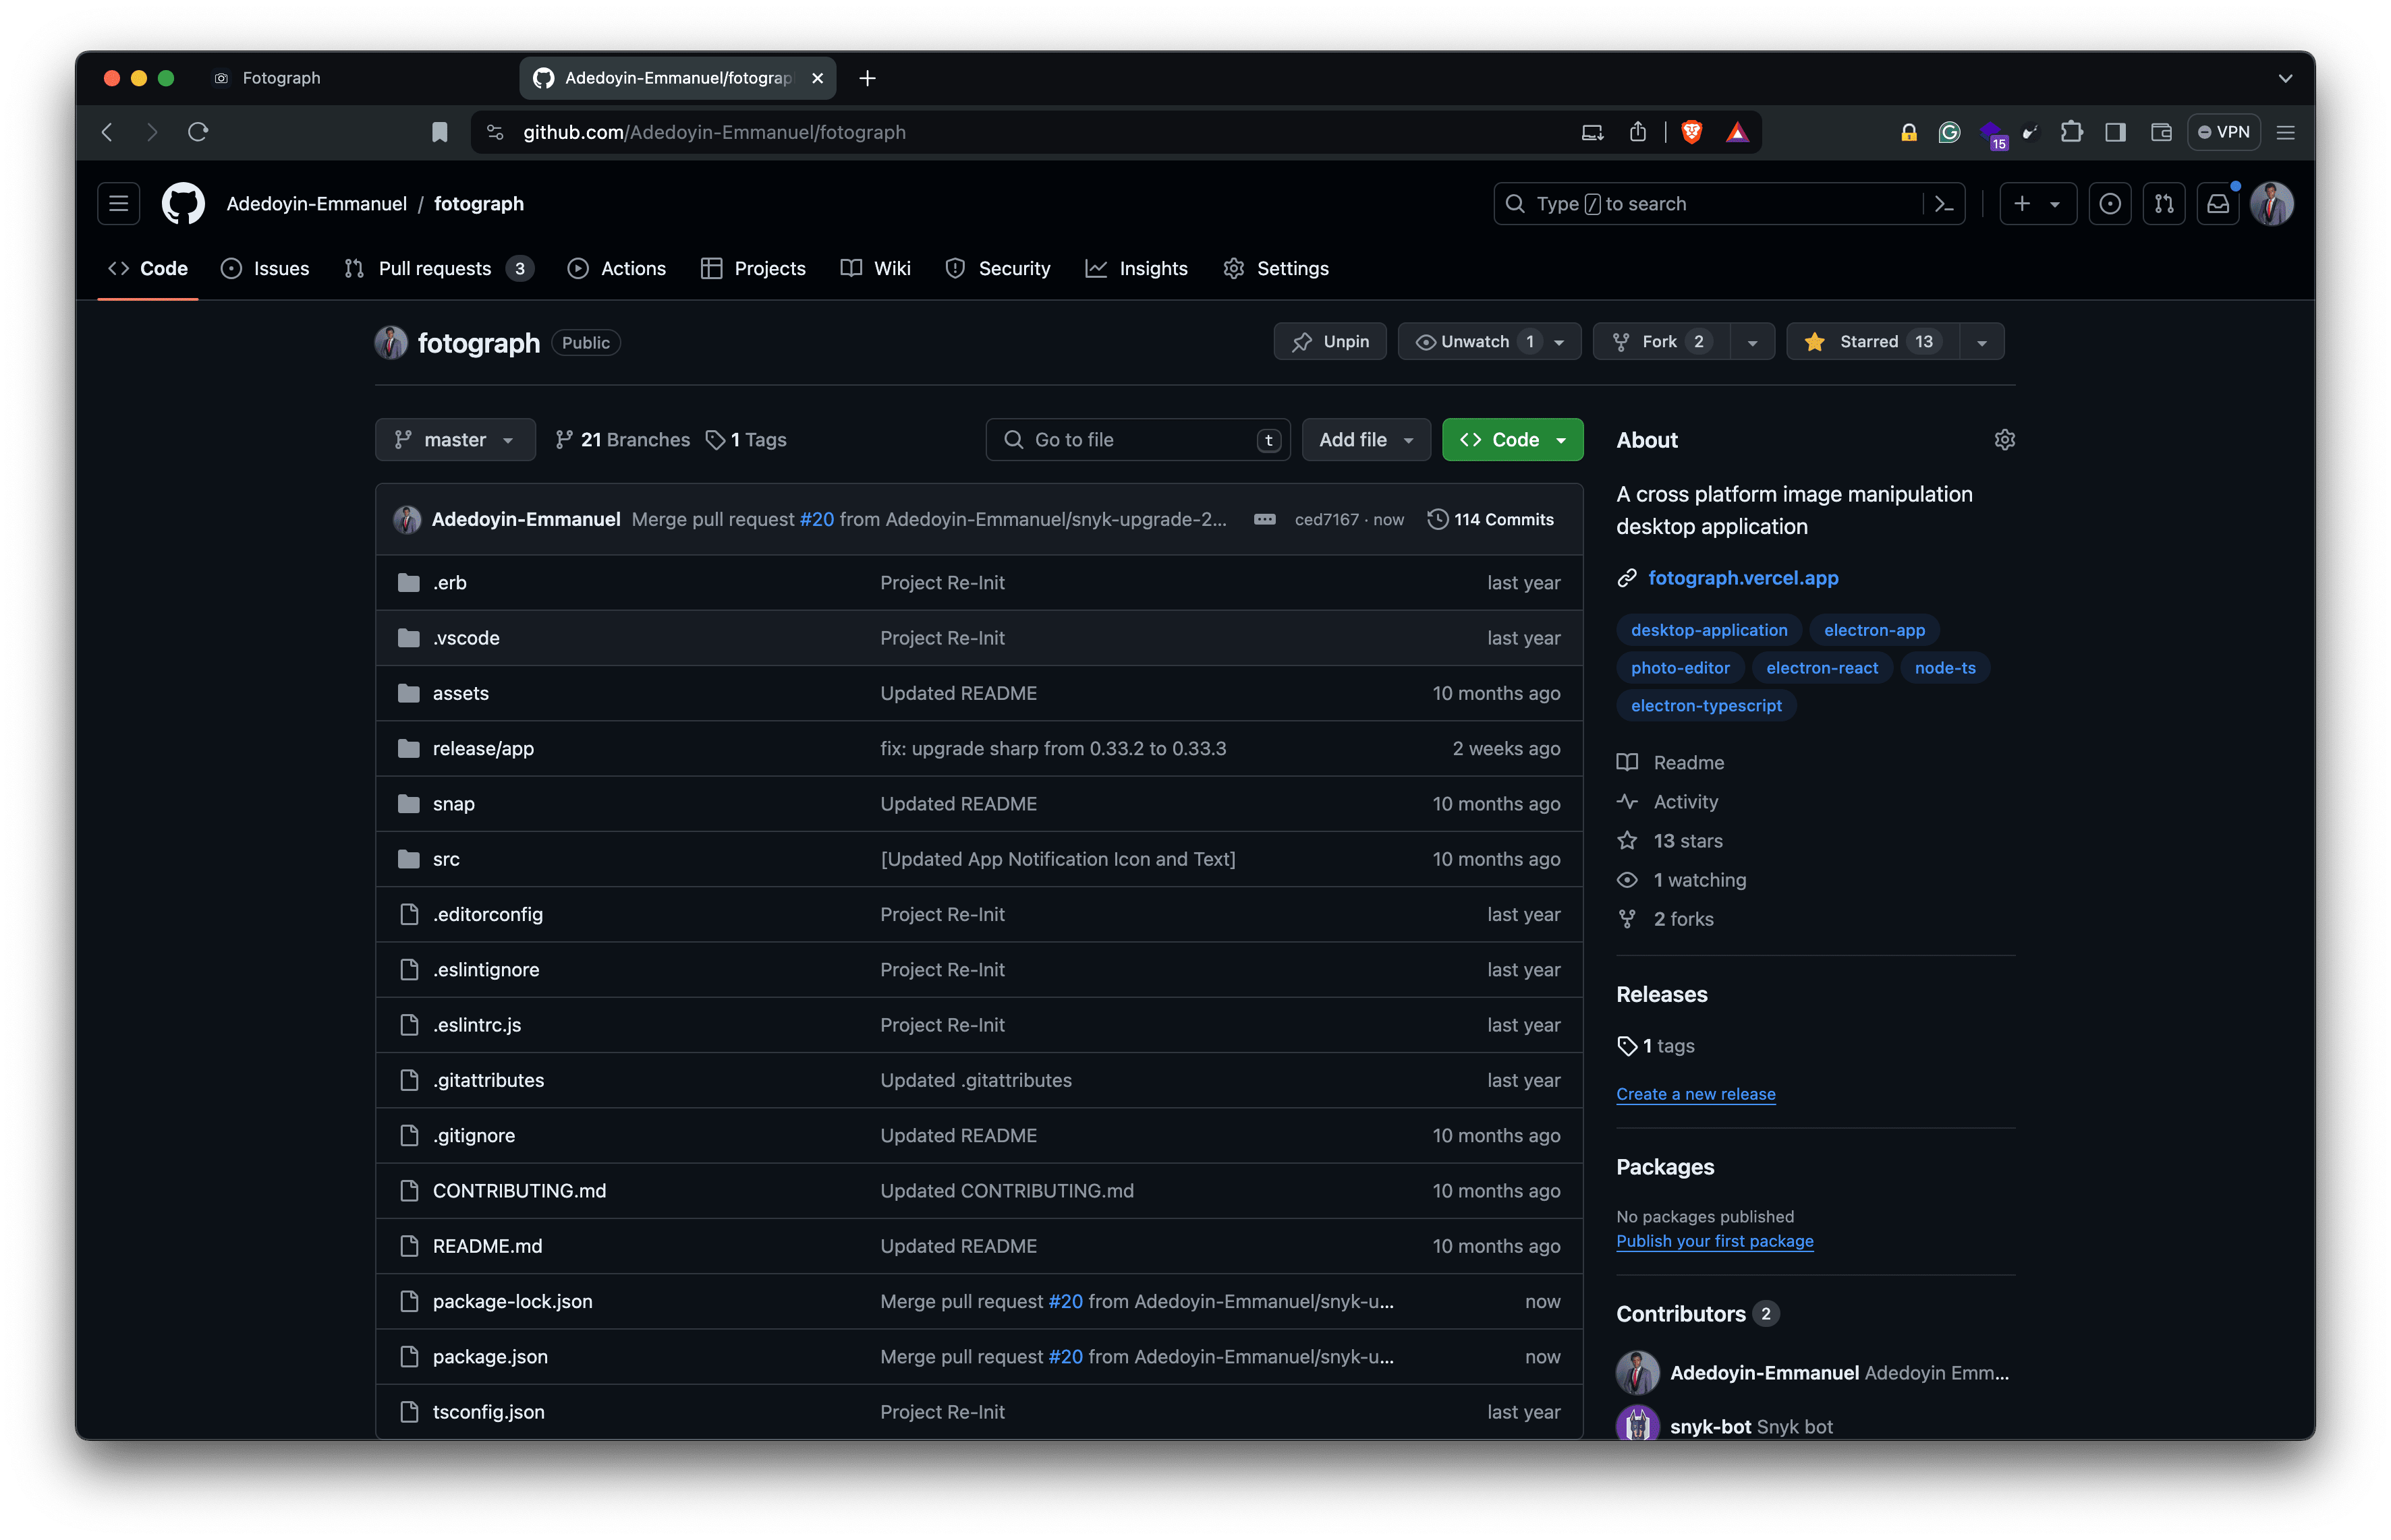This screenshot has height=1540, width=2391.
Task: Click the Brave Rewards triangle icon
Action: click(x=1738, y=132)
